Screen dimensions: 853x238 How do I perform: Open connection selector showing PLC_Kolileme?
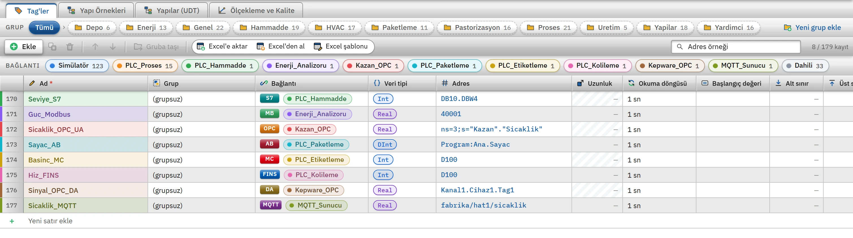pos(313,175)
